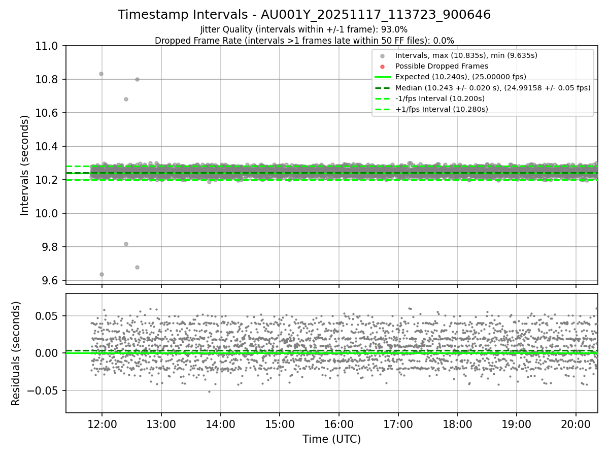
Task: Click the lowest outlier point at 9.635 seconds
Action: coord(101,274)
